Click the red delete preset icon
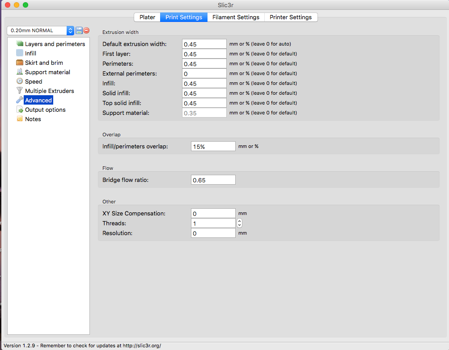This screenshot has height=350, width=449. (x=86, y=30)
